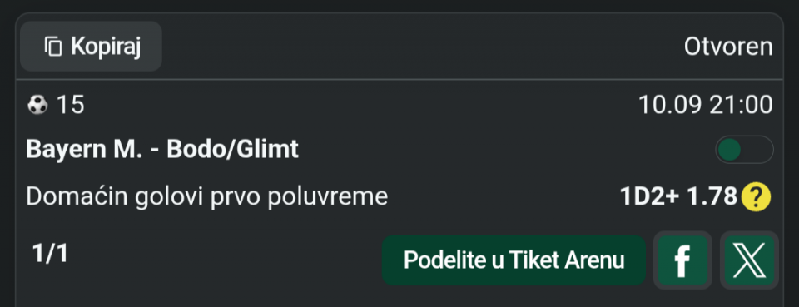
Task: Click the soccer ball sport icon
Action: click(37, 106)
